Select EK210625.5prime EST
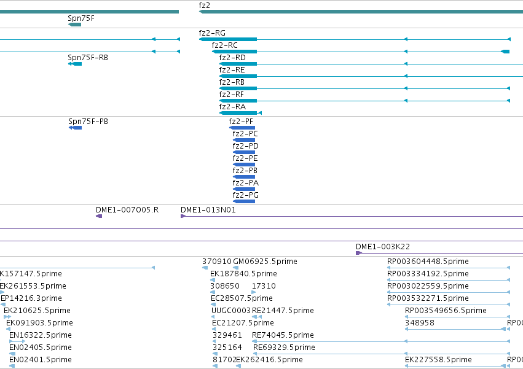The width and height of the screenshot is (523, 369). click(x=7, y=317)
